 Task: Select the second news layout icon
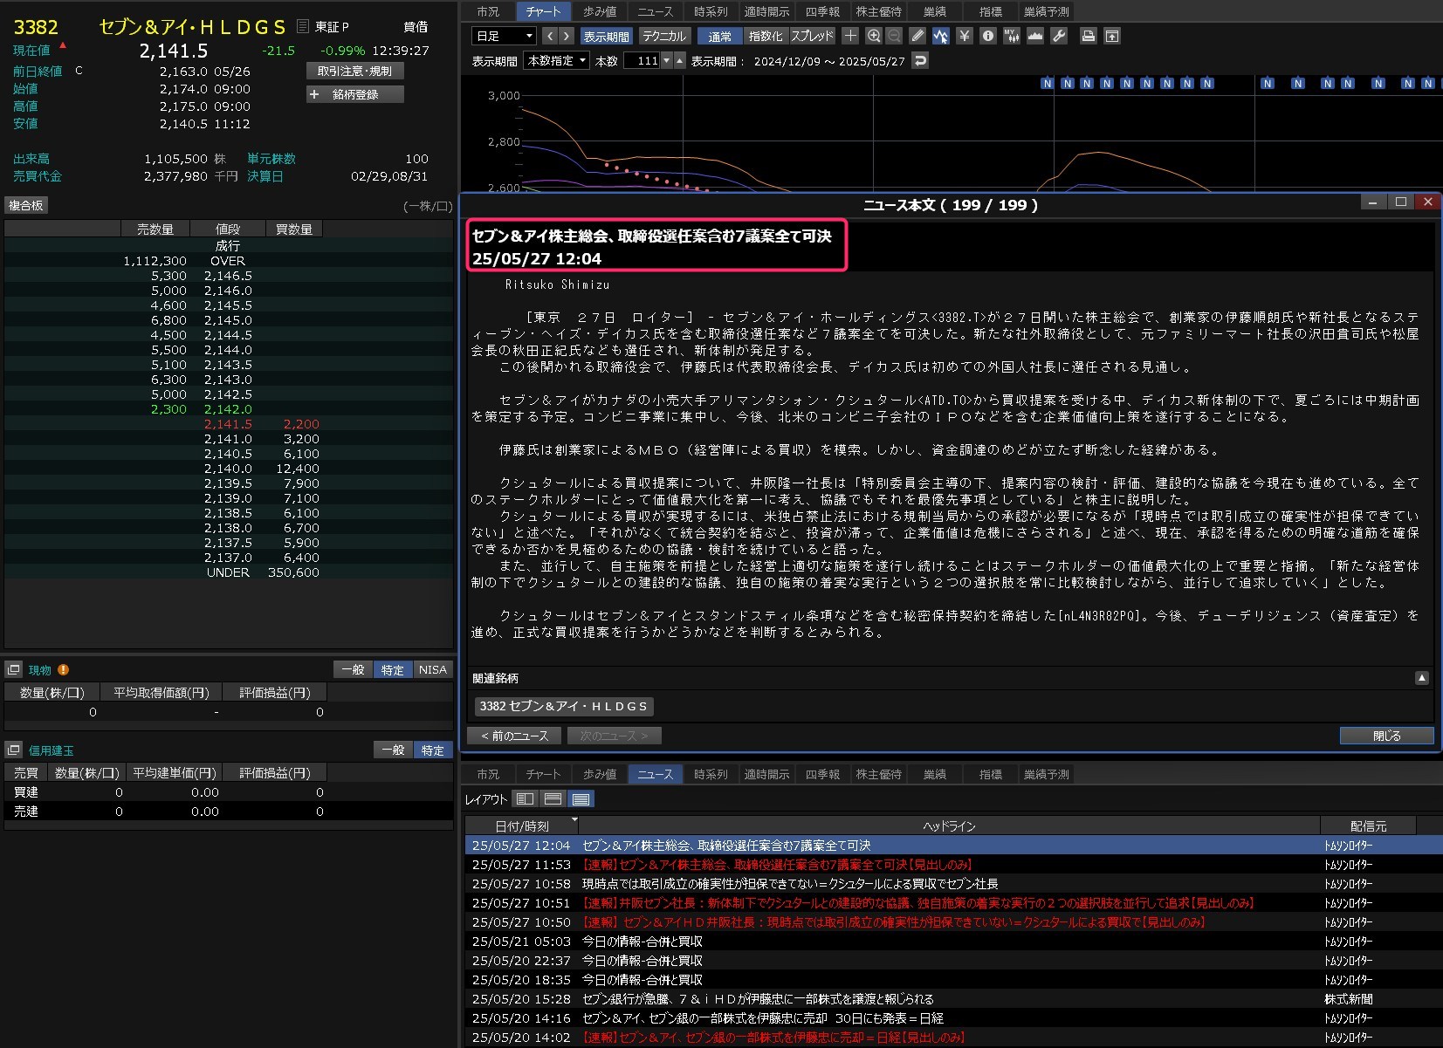point(553,798)
